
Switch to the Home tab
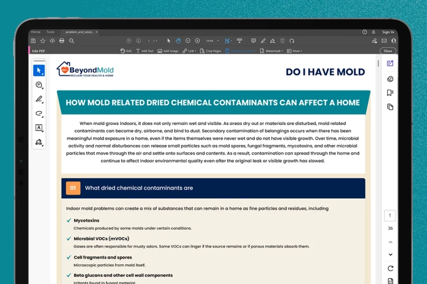coord(36,32)
